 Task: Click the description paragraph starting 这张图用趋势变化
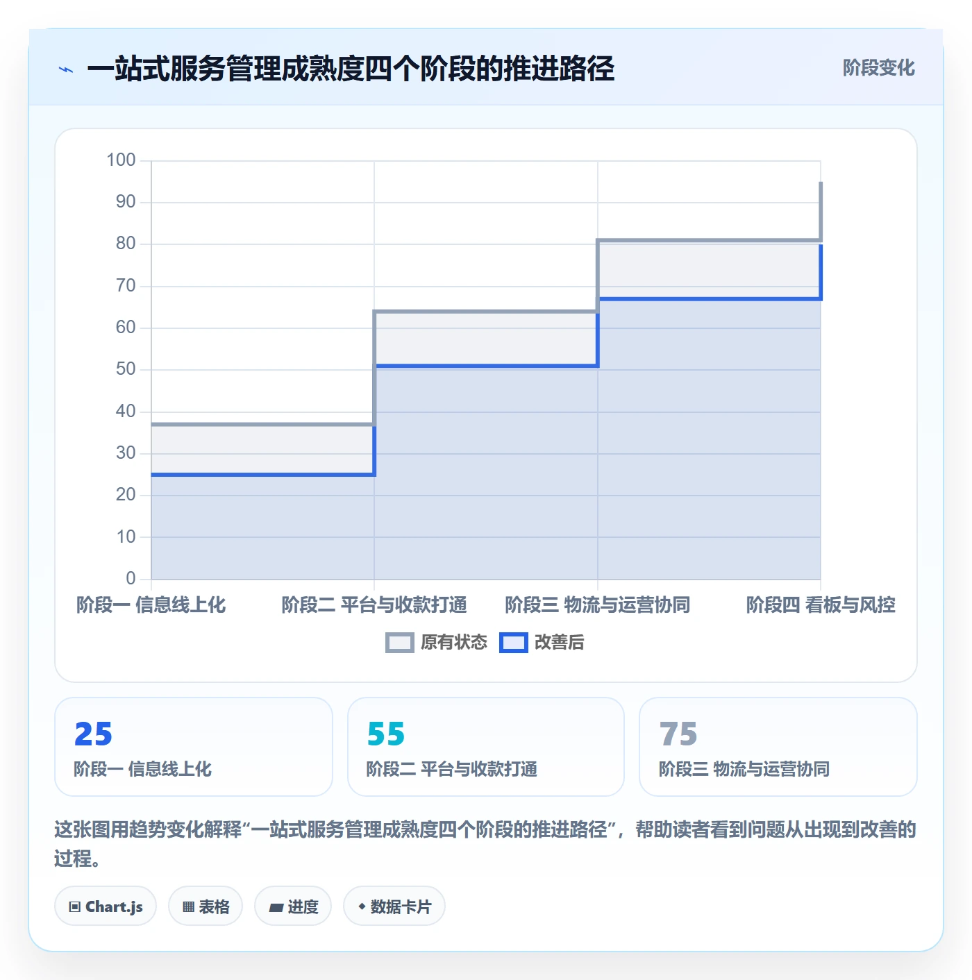click(486, 843)
